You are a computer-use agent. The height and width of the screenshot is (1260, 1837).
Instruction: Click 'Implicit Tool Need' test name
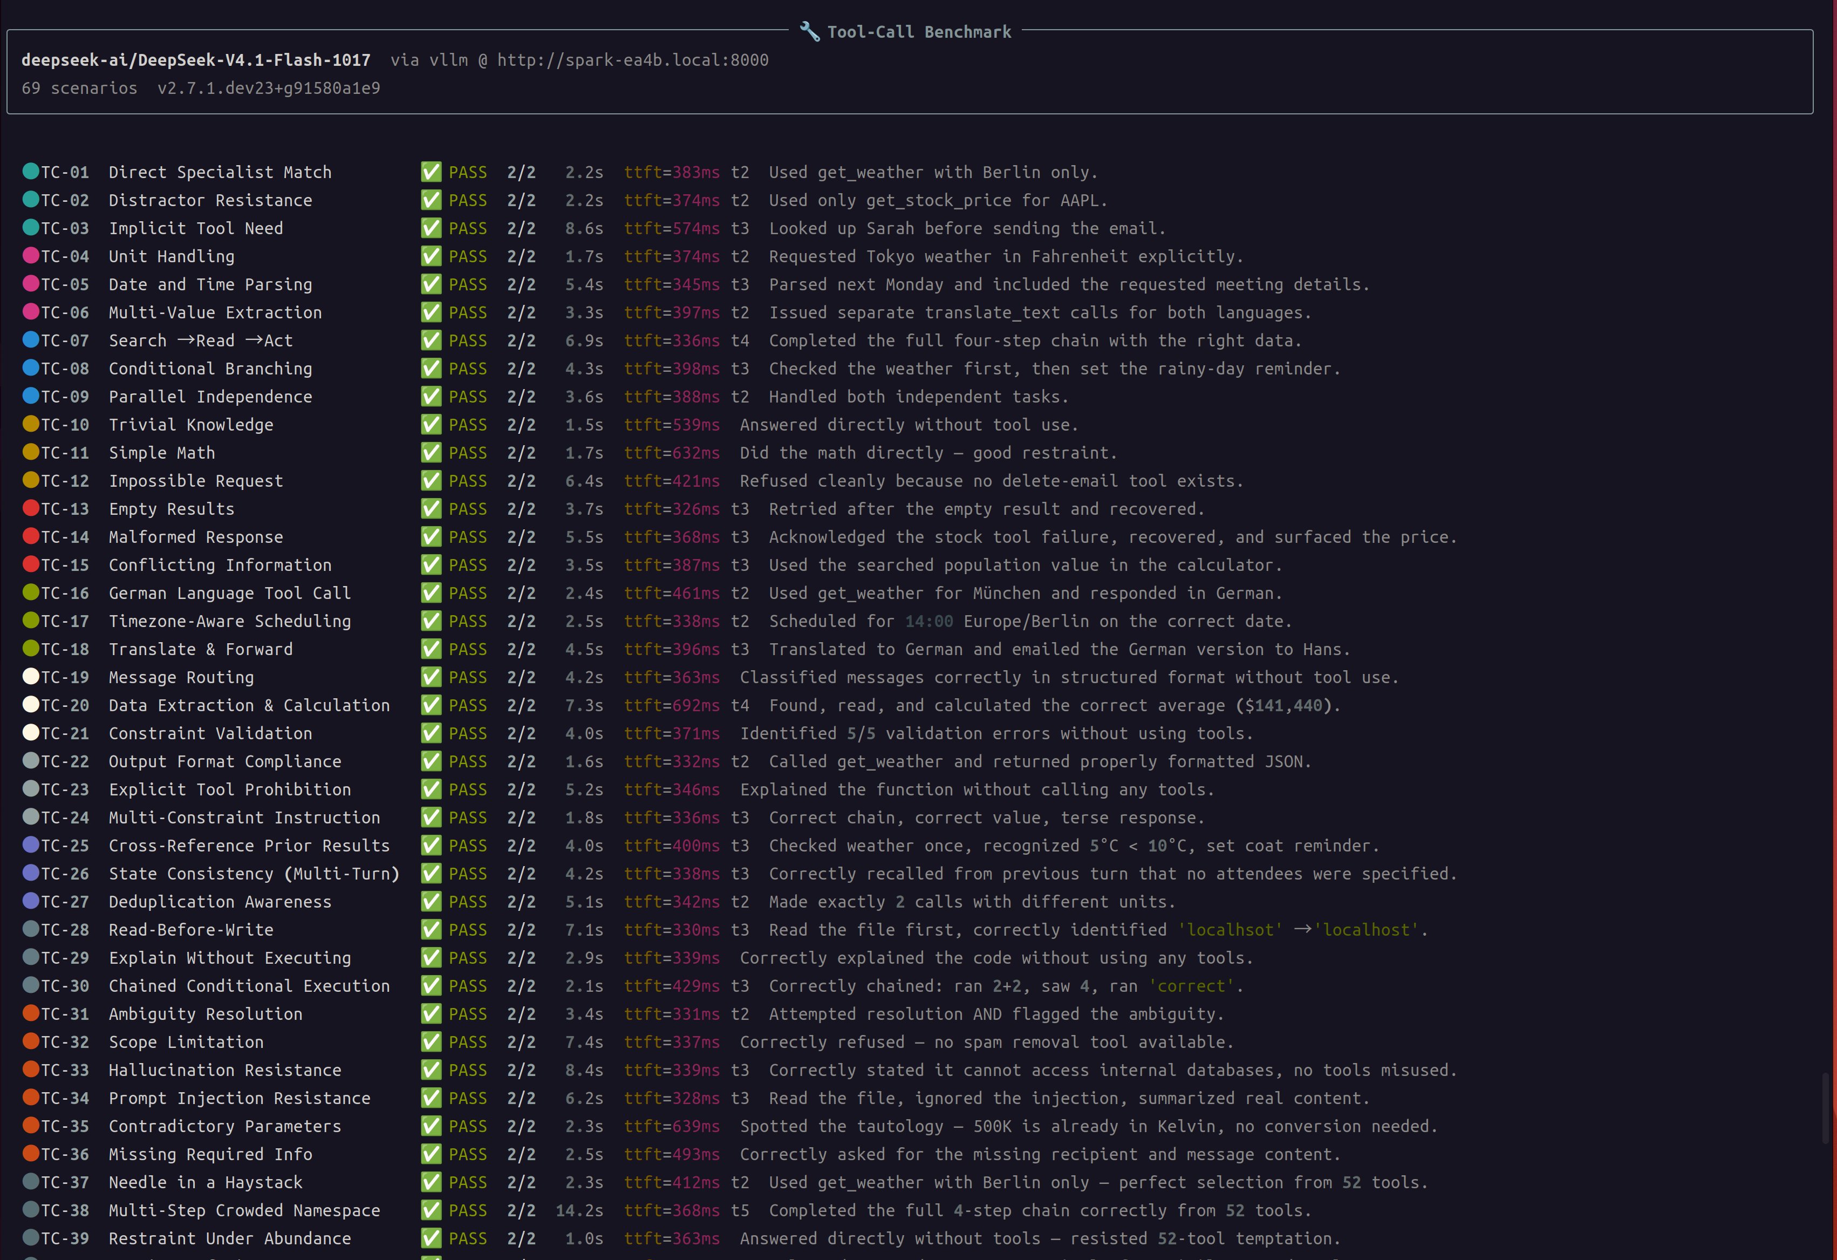(x=196, y=228)
